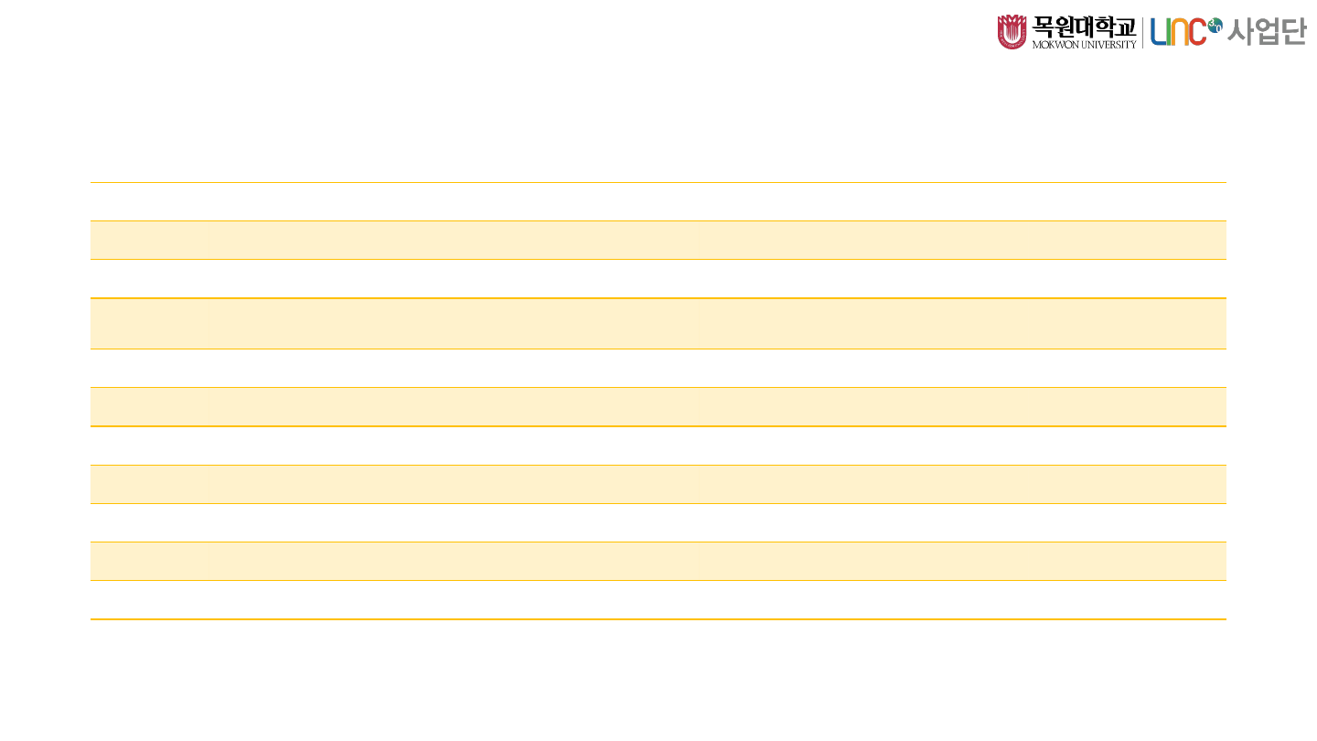
Task: Click the gray 사업단 text
Action: (x=1266, y=32)
